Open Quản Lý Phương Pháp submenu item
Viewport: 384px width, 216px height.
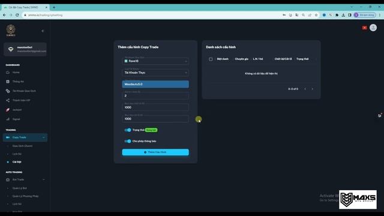[25, 196]
